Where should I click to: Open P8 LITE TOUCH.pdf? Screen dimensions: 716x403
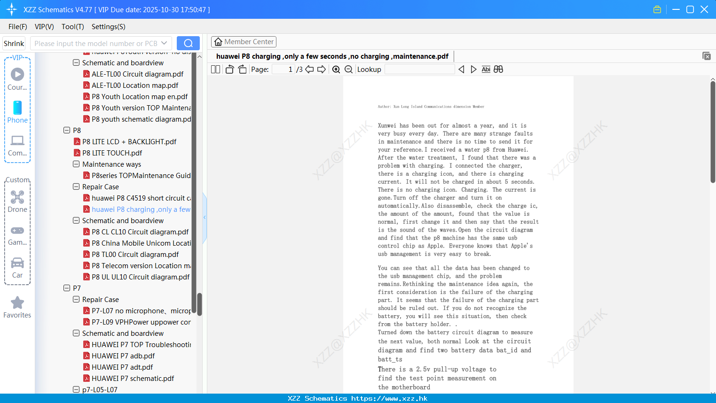(112, 153)
